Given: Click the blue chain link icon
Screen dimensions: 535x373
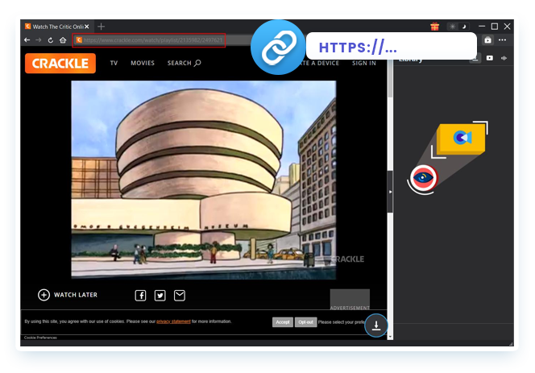Looking at the screenshot, I should (279, 48).
